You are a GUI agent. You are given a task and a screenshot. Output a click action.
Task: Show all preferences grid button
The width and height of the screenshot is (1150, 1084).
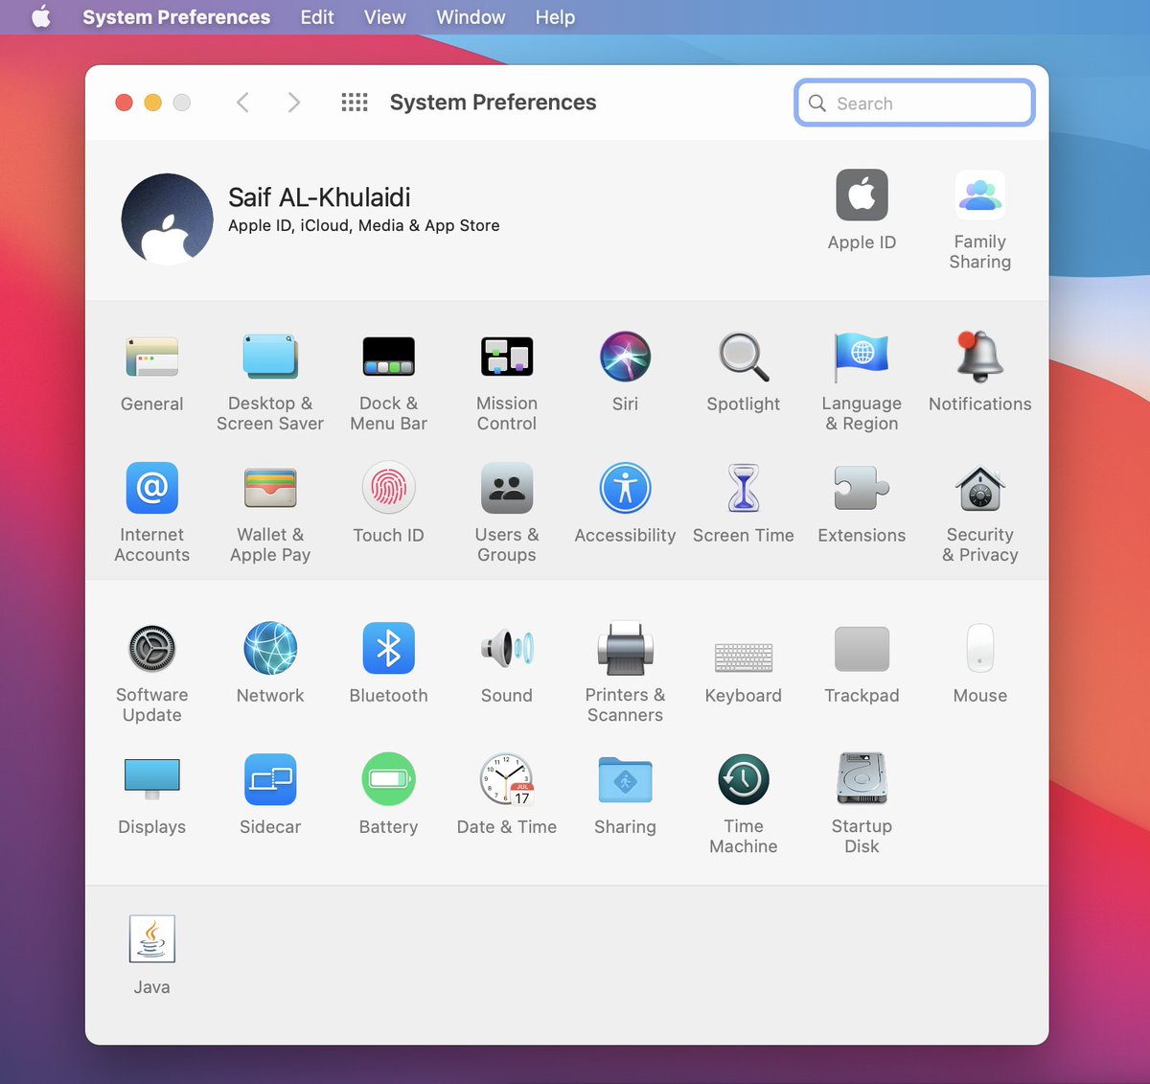point(355,102)
